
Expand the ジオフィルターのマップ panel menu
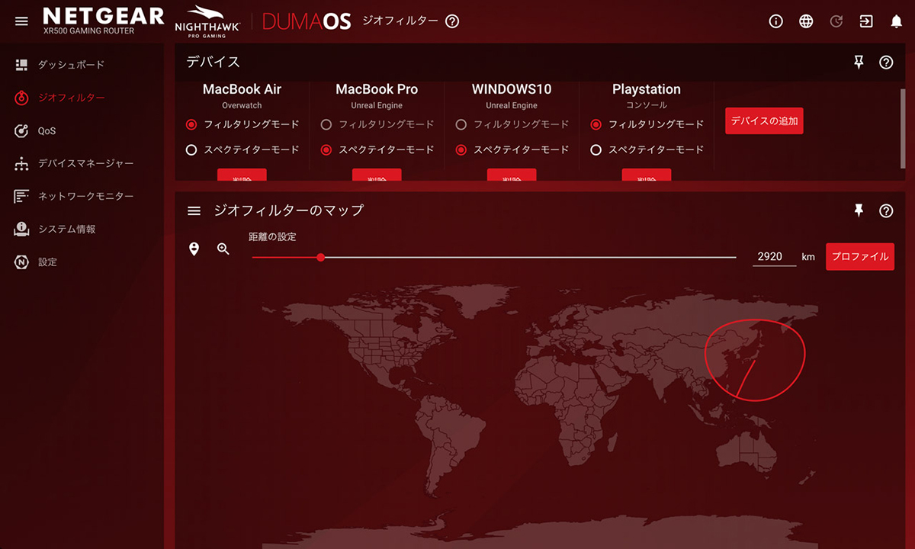pyautogui.click(x=194, y=211)
